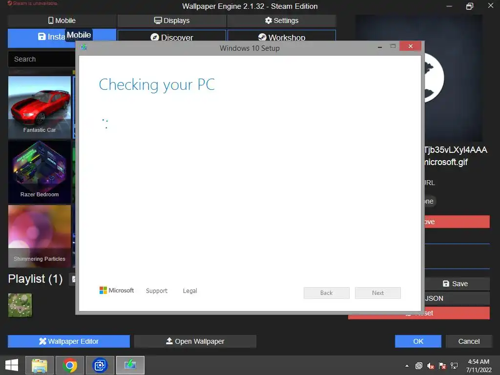
Task: Click the Microsoft logo in Setup
Action: click(x=117, y=290)
